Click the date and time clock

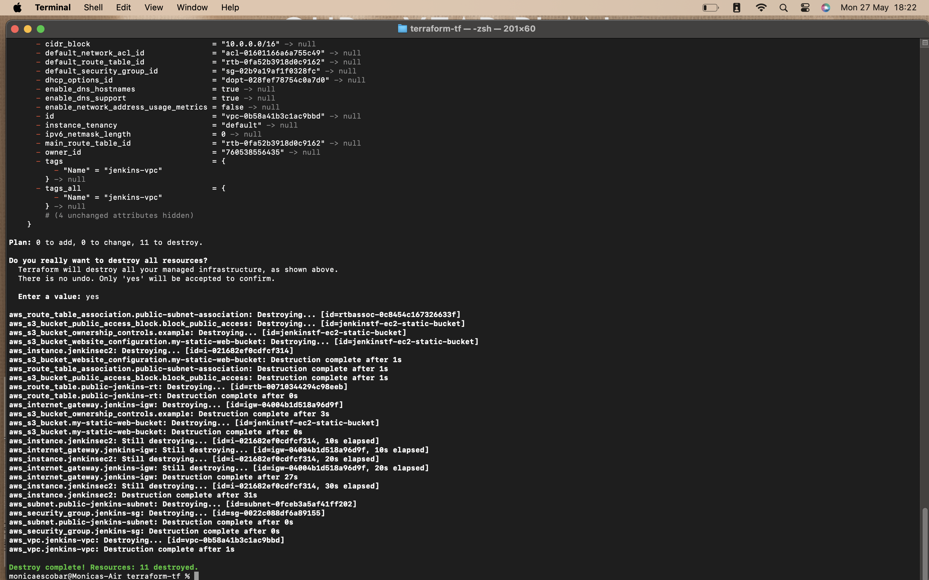click(x=878, y=7)
